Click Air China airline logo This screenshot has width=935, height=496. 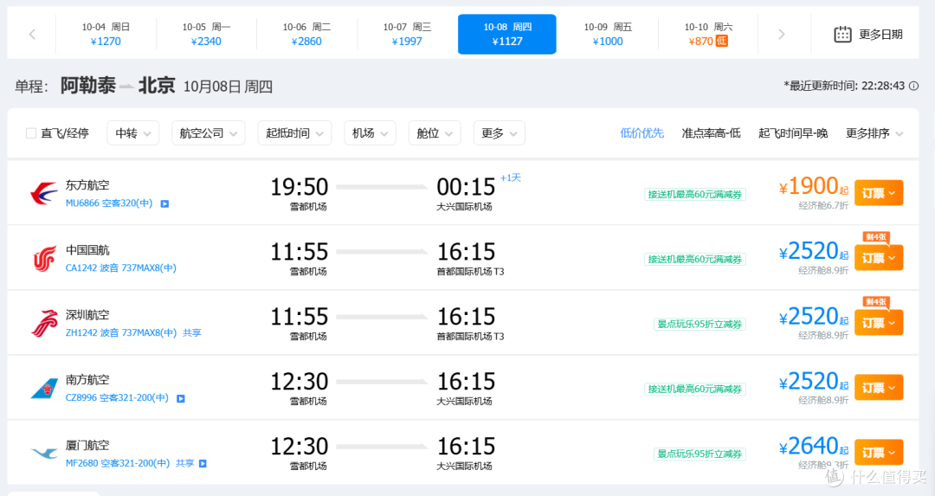point(44,258)
